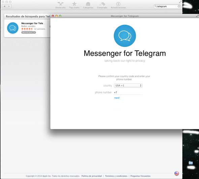Click the phone number input field

click(128, 92)
